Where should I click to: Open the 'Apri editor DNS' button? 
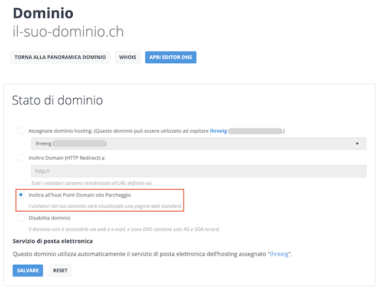171,57
